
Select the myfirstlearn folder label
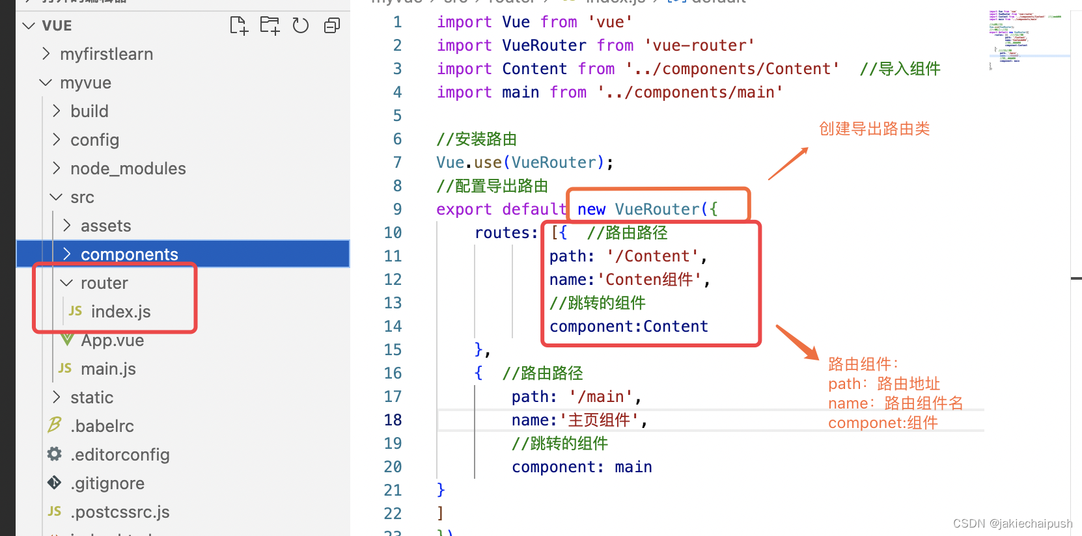(107, 54)
